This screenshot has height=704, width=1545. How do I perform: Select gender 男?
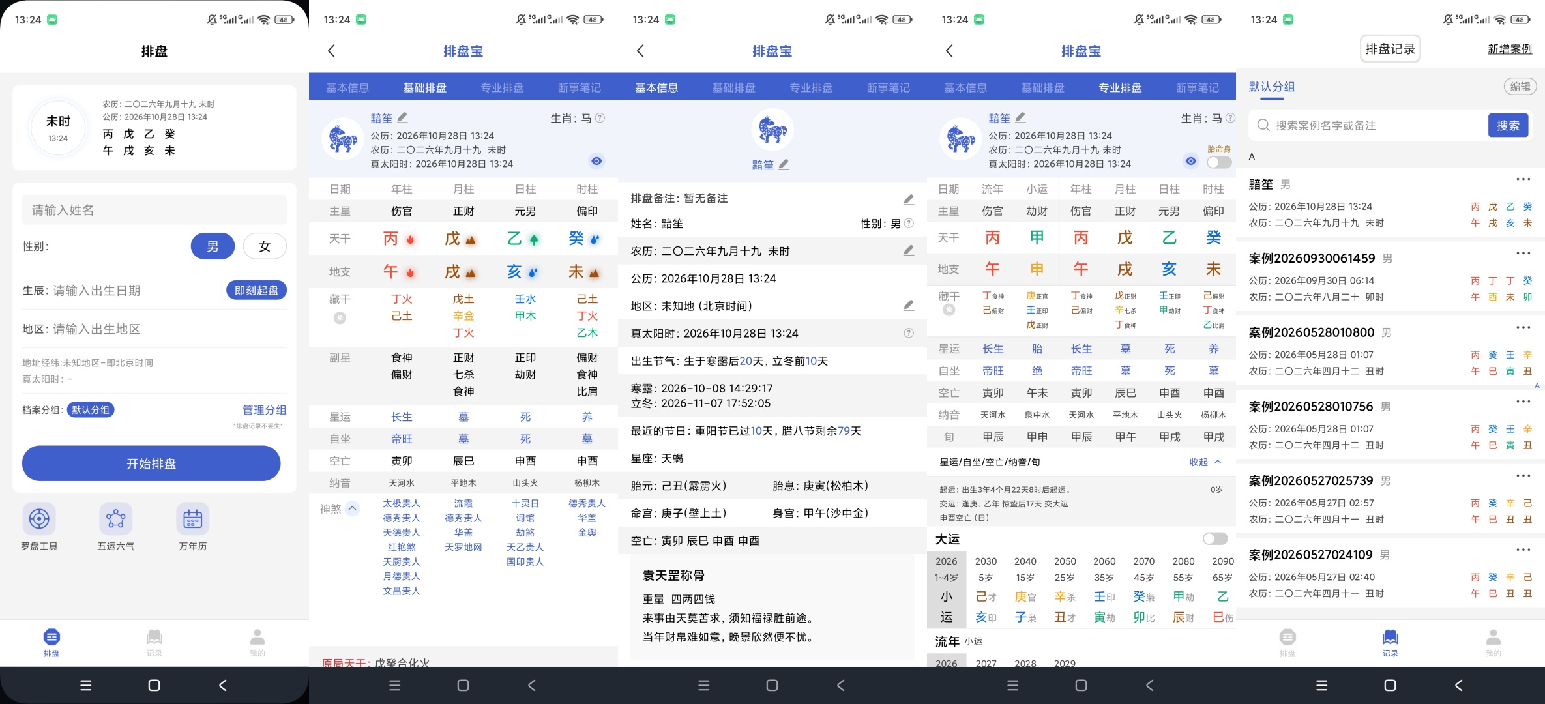click(213, 246)
